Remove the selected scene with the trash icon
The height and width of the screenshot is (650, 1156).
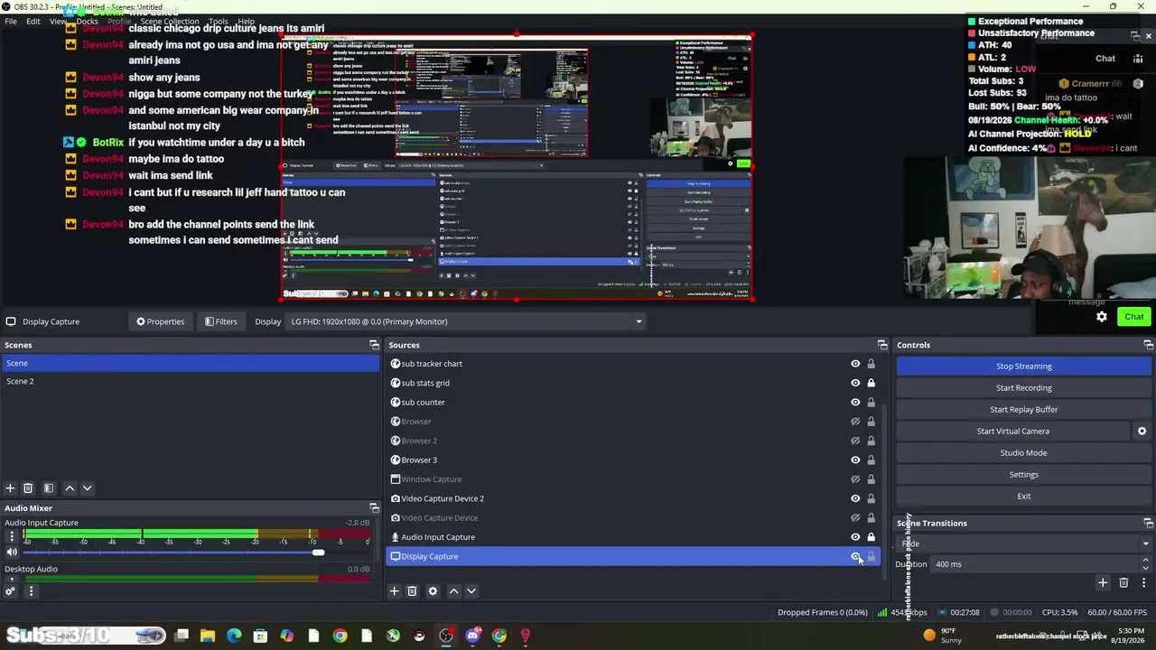(28, 488)
